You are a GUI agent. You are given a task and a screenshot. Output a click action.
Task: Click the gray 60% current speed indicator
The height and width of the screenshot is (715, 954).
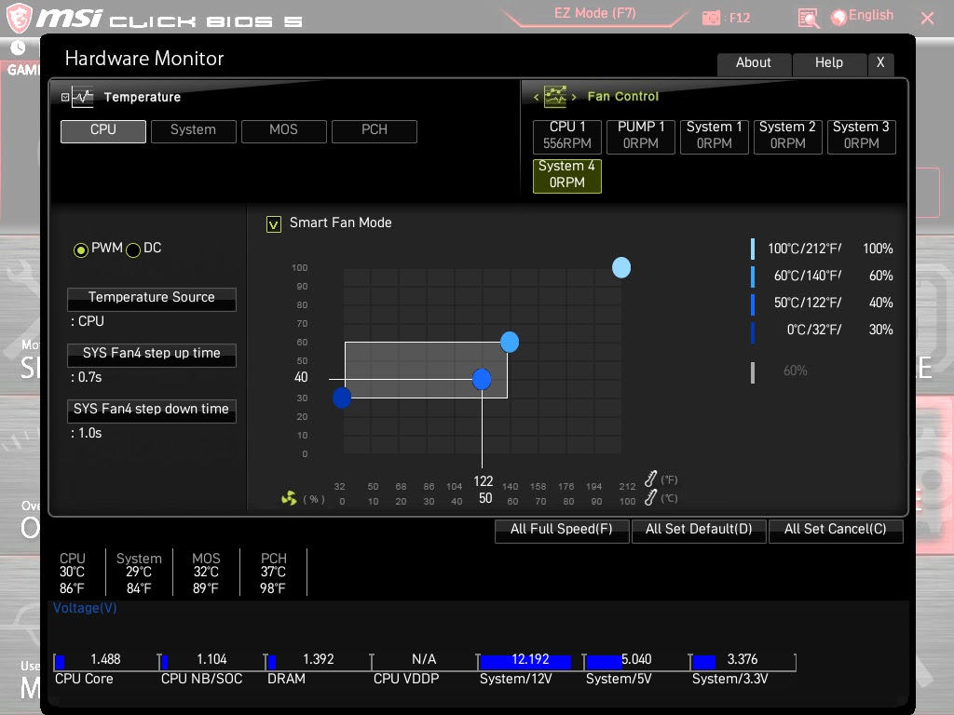[780, 371]
